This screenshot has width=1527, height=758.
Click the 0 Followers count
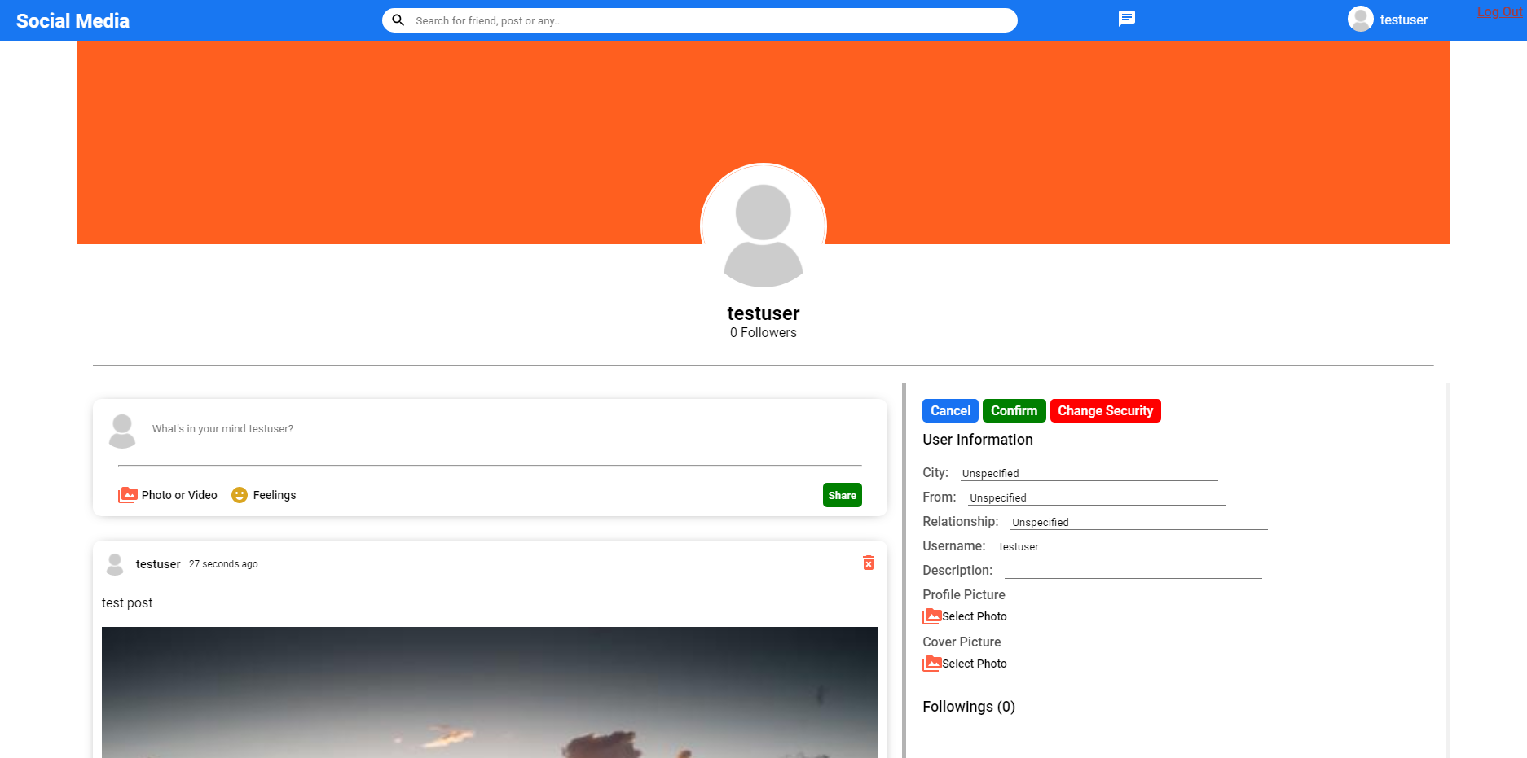[x=763, y=332]
